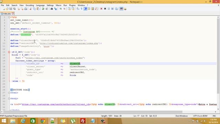Viewport: 220px width, 124px height.
Task: Open the Replace dialog toolbar icon
Action: [x=56, y=9]
